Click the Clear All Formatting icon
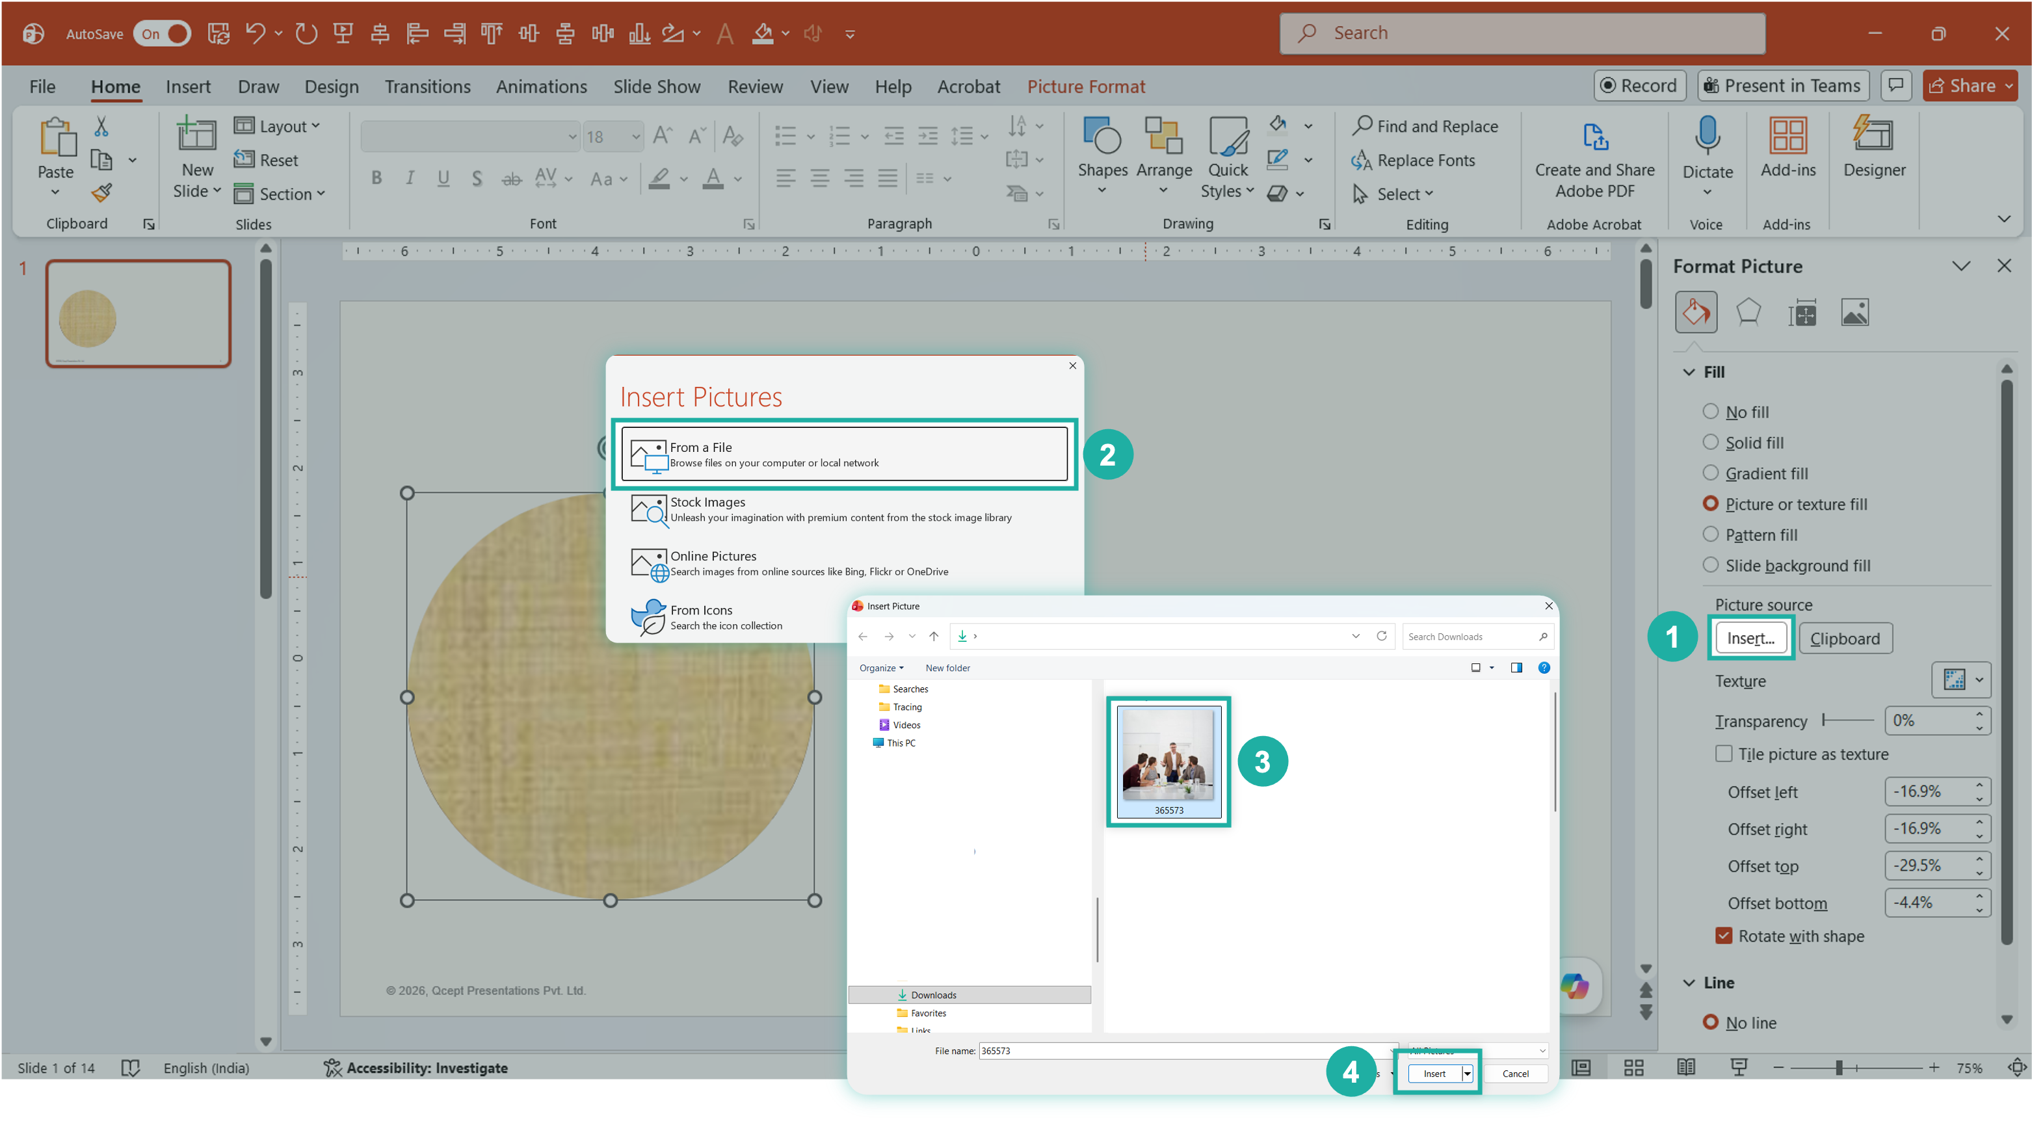Image resolution: width=2032 pixels, height=1123 pixels. pyautogui.click(x=733, y=137)
